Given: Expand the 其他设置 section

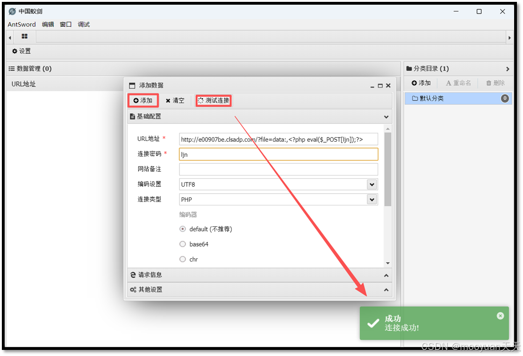Looking at the screenshot, I should click(x=386, y=290).
